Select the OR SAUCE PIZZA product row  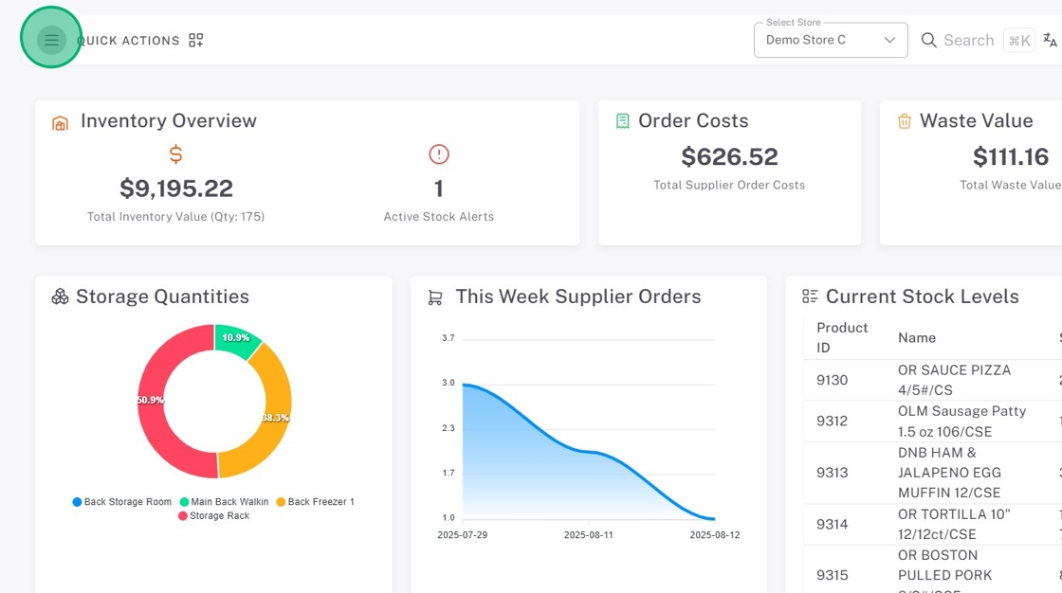[x=954, y=380]
